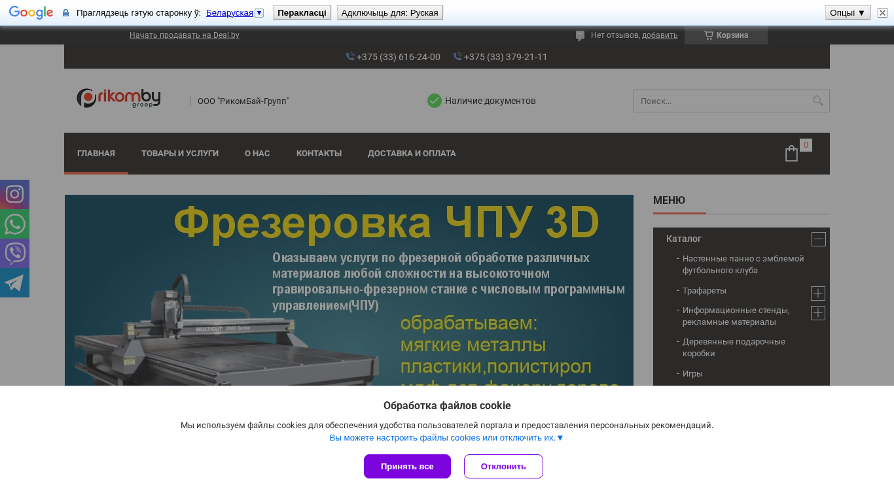Expand the Трафареты category
The image size is (894, 502).
[x=818, y=293]
